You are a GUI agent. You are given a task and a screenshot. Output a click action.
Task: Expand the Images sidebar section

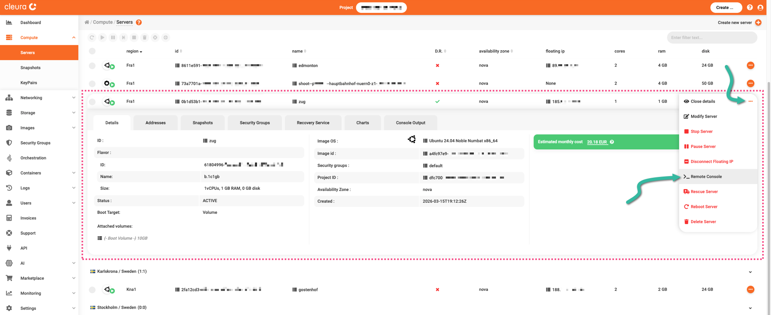73,128
